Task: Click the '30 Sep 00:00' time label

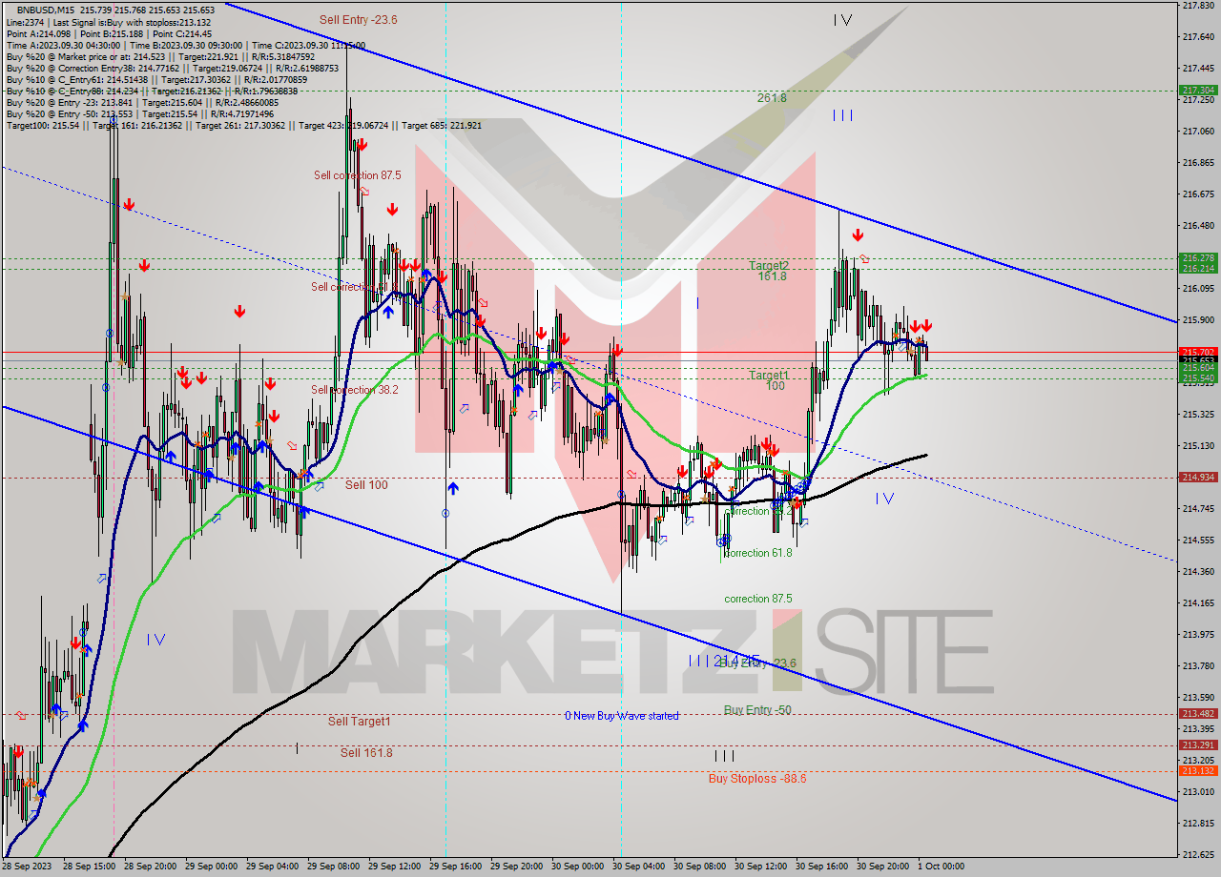Action: 578,867
